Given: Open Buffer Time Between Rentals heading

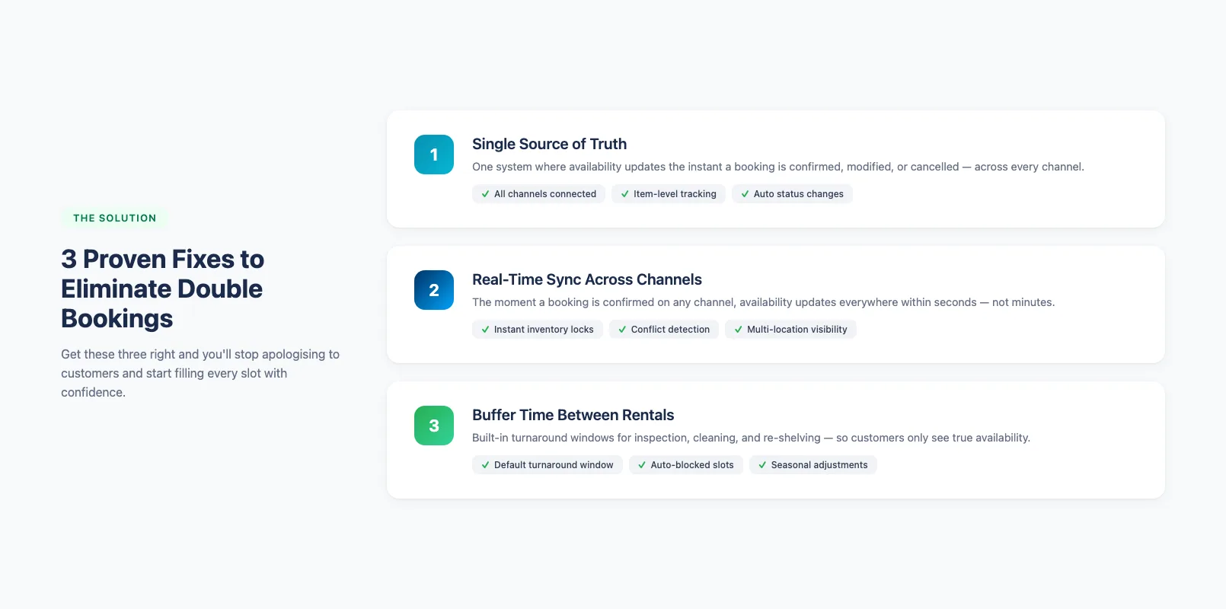Looking at the screenshot, I should point(573,415).
